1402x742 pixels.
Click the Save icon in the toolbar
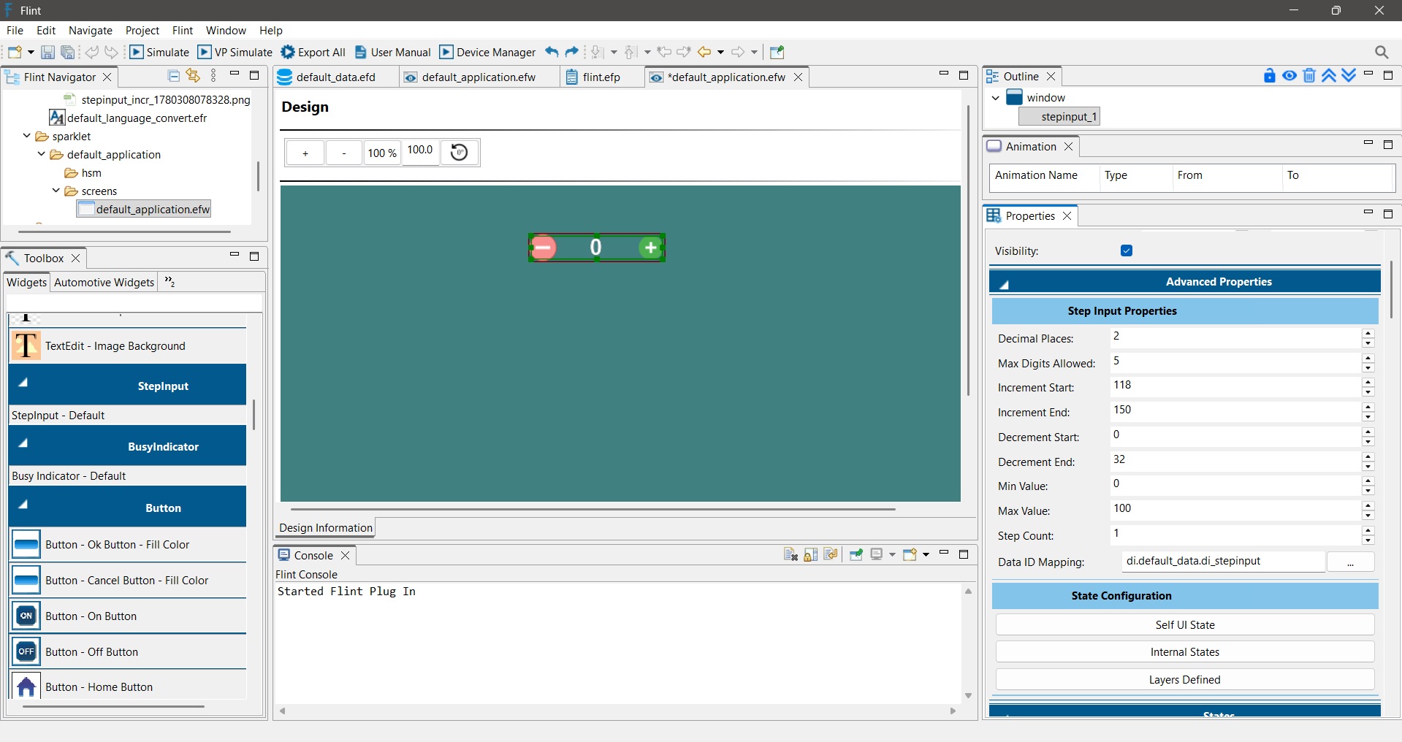pos(47,52)
